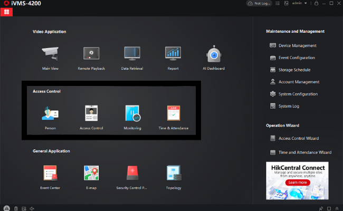Image resolution: width=343 pixels, height=211 pixels.
Task: Click the HikCentral Connect banner image
Action: 297,180
